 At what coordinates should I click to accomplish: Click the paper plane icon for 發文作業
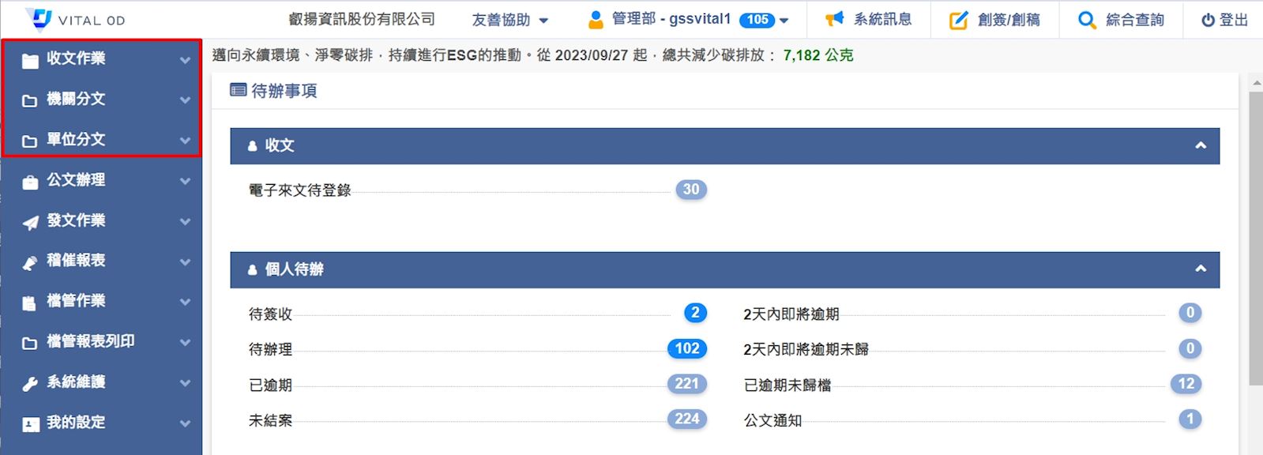(30, 222)
